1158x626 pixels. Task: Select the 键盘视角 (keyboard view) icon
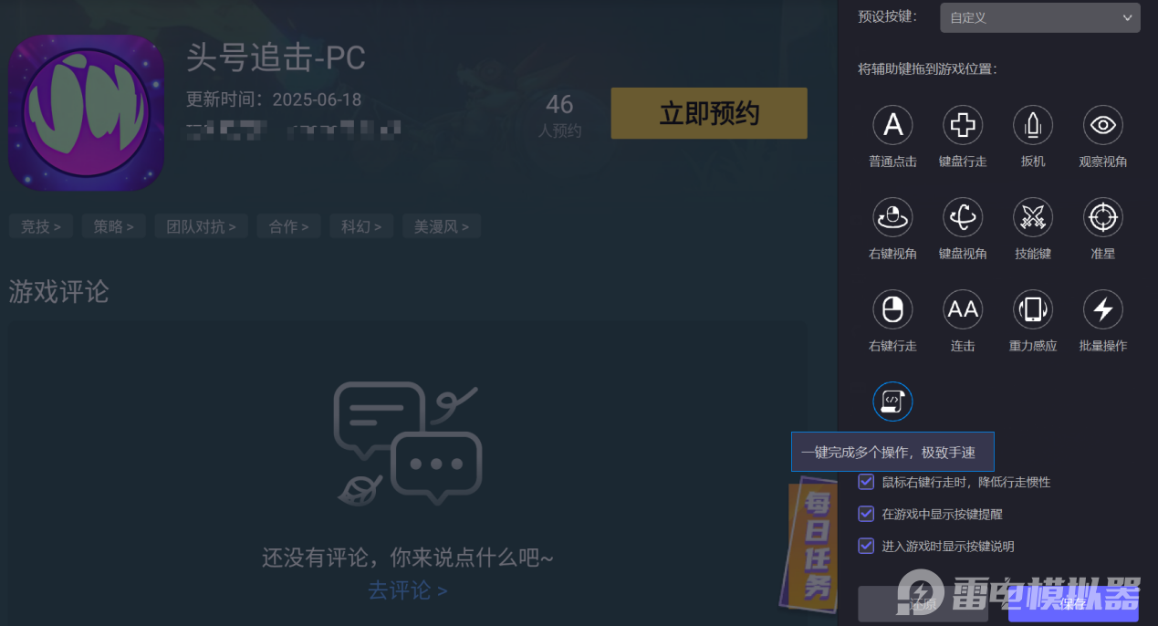click(x=963, y=217)
